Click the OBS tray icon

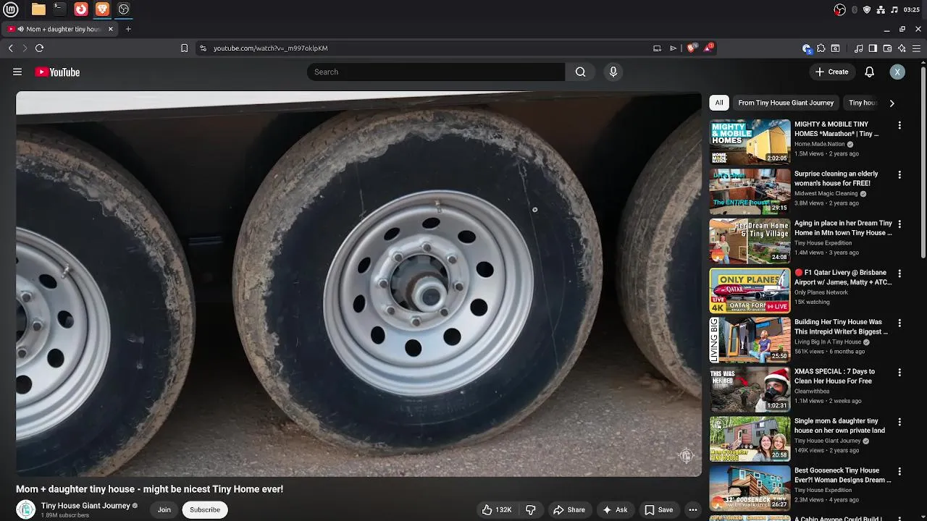coord(839,9)
